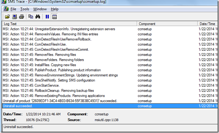Select the Uninstall of product GUID row

coord(110,101)
